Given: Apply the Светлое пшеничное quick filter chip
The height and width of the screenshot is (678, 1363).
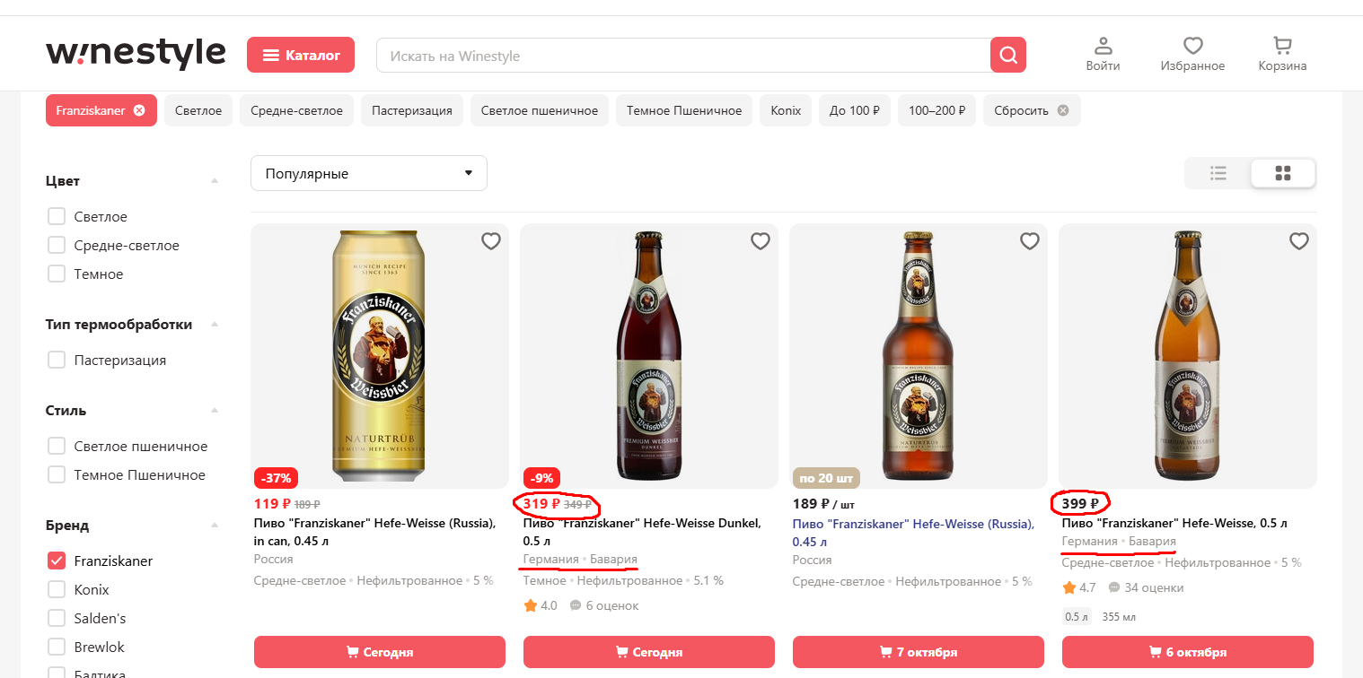Looking at the screenshot, I should click(x=540, y=110).
